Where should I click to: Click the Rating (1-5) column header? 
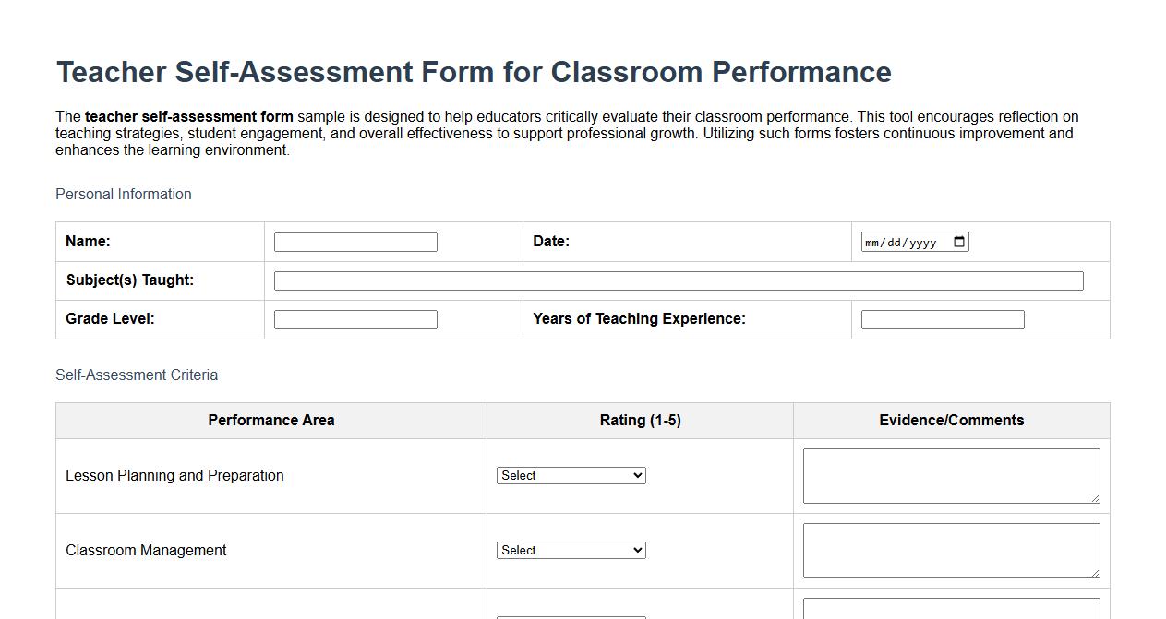pyautogui.click(x=640, y=420)
